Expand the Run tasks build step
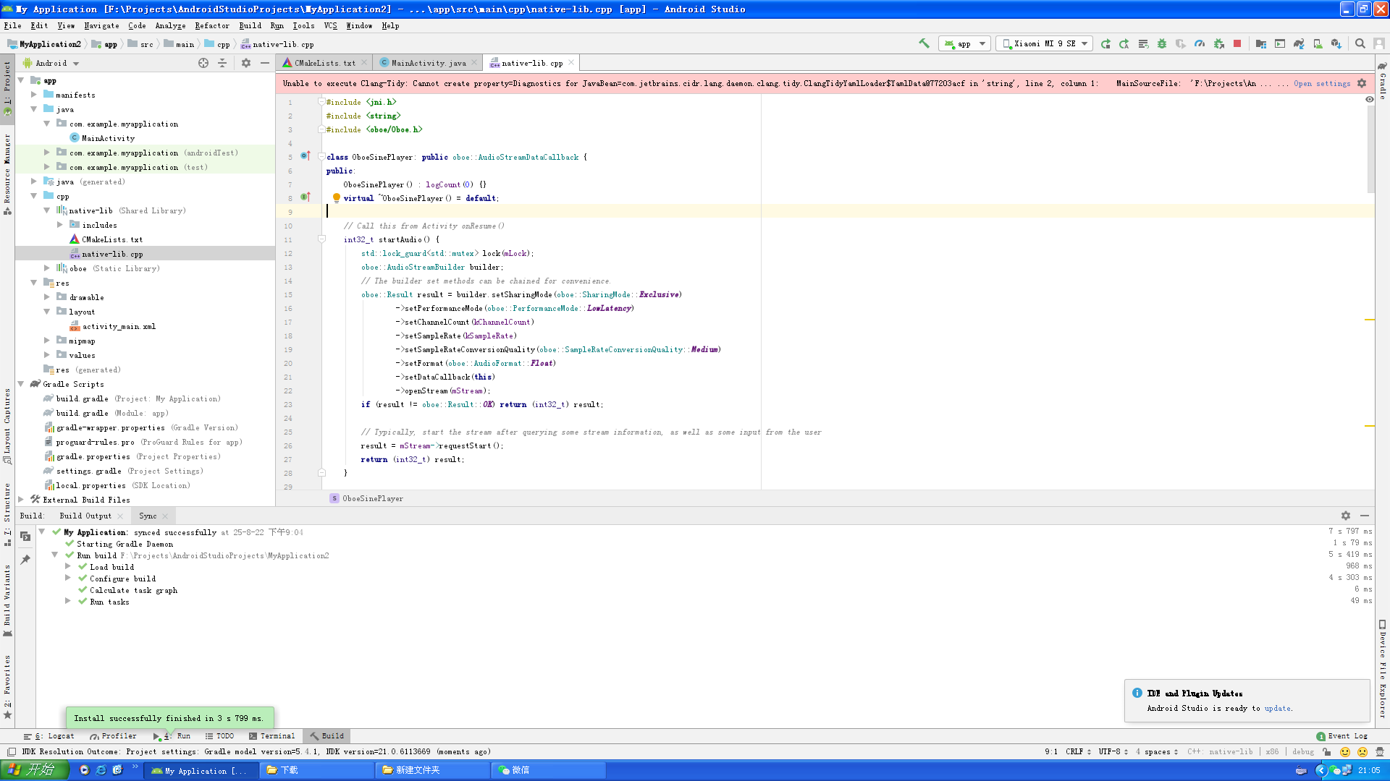 [x=68, y=602]
